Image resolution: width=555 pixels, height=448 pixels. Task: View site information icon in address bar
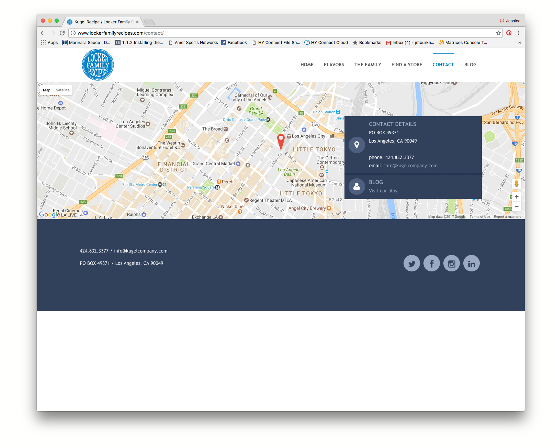[x=73, y=33]
